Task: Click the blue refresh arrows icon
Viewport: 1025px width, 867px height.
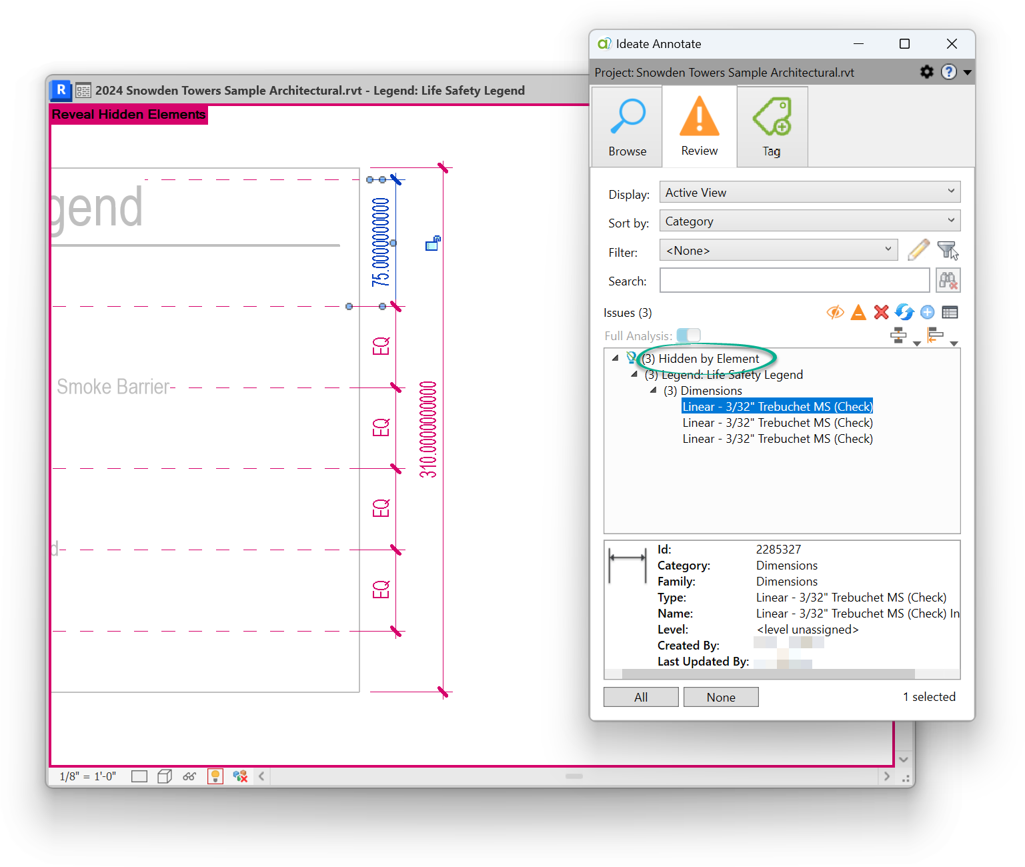Action: pyautogui.click(x=904, y=312)
